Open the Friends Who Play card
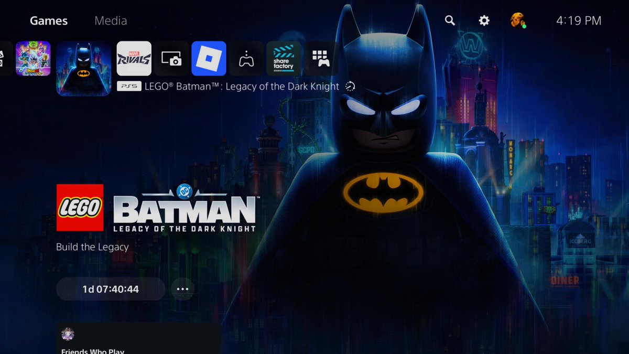629x354 pixels. tap(139, 338)
